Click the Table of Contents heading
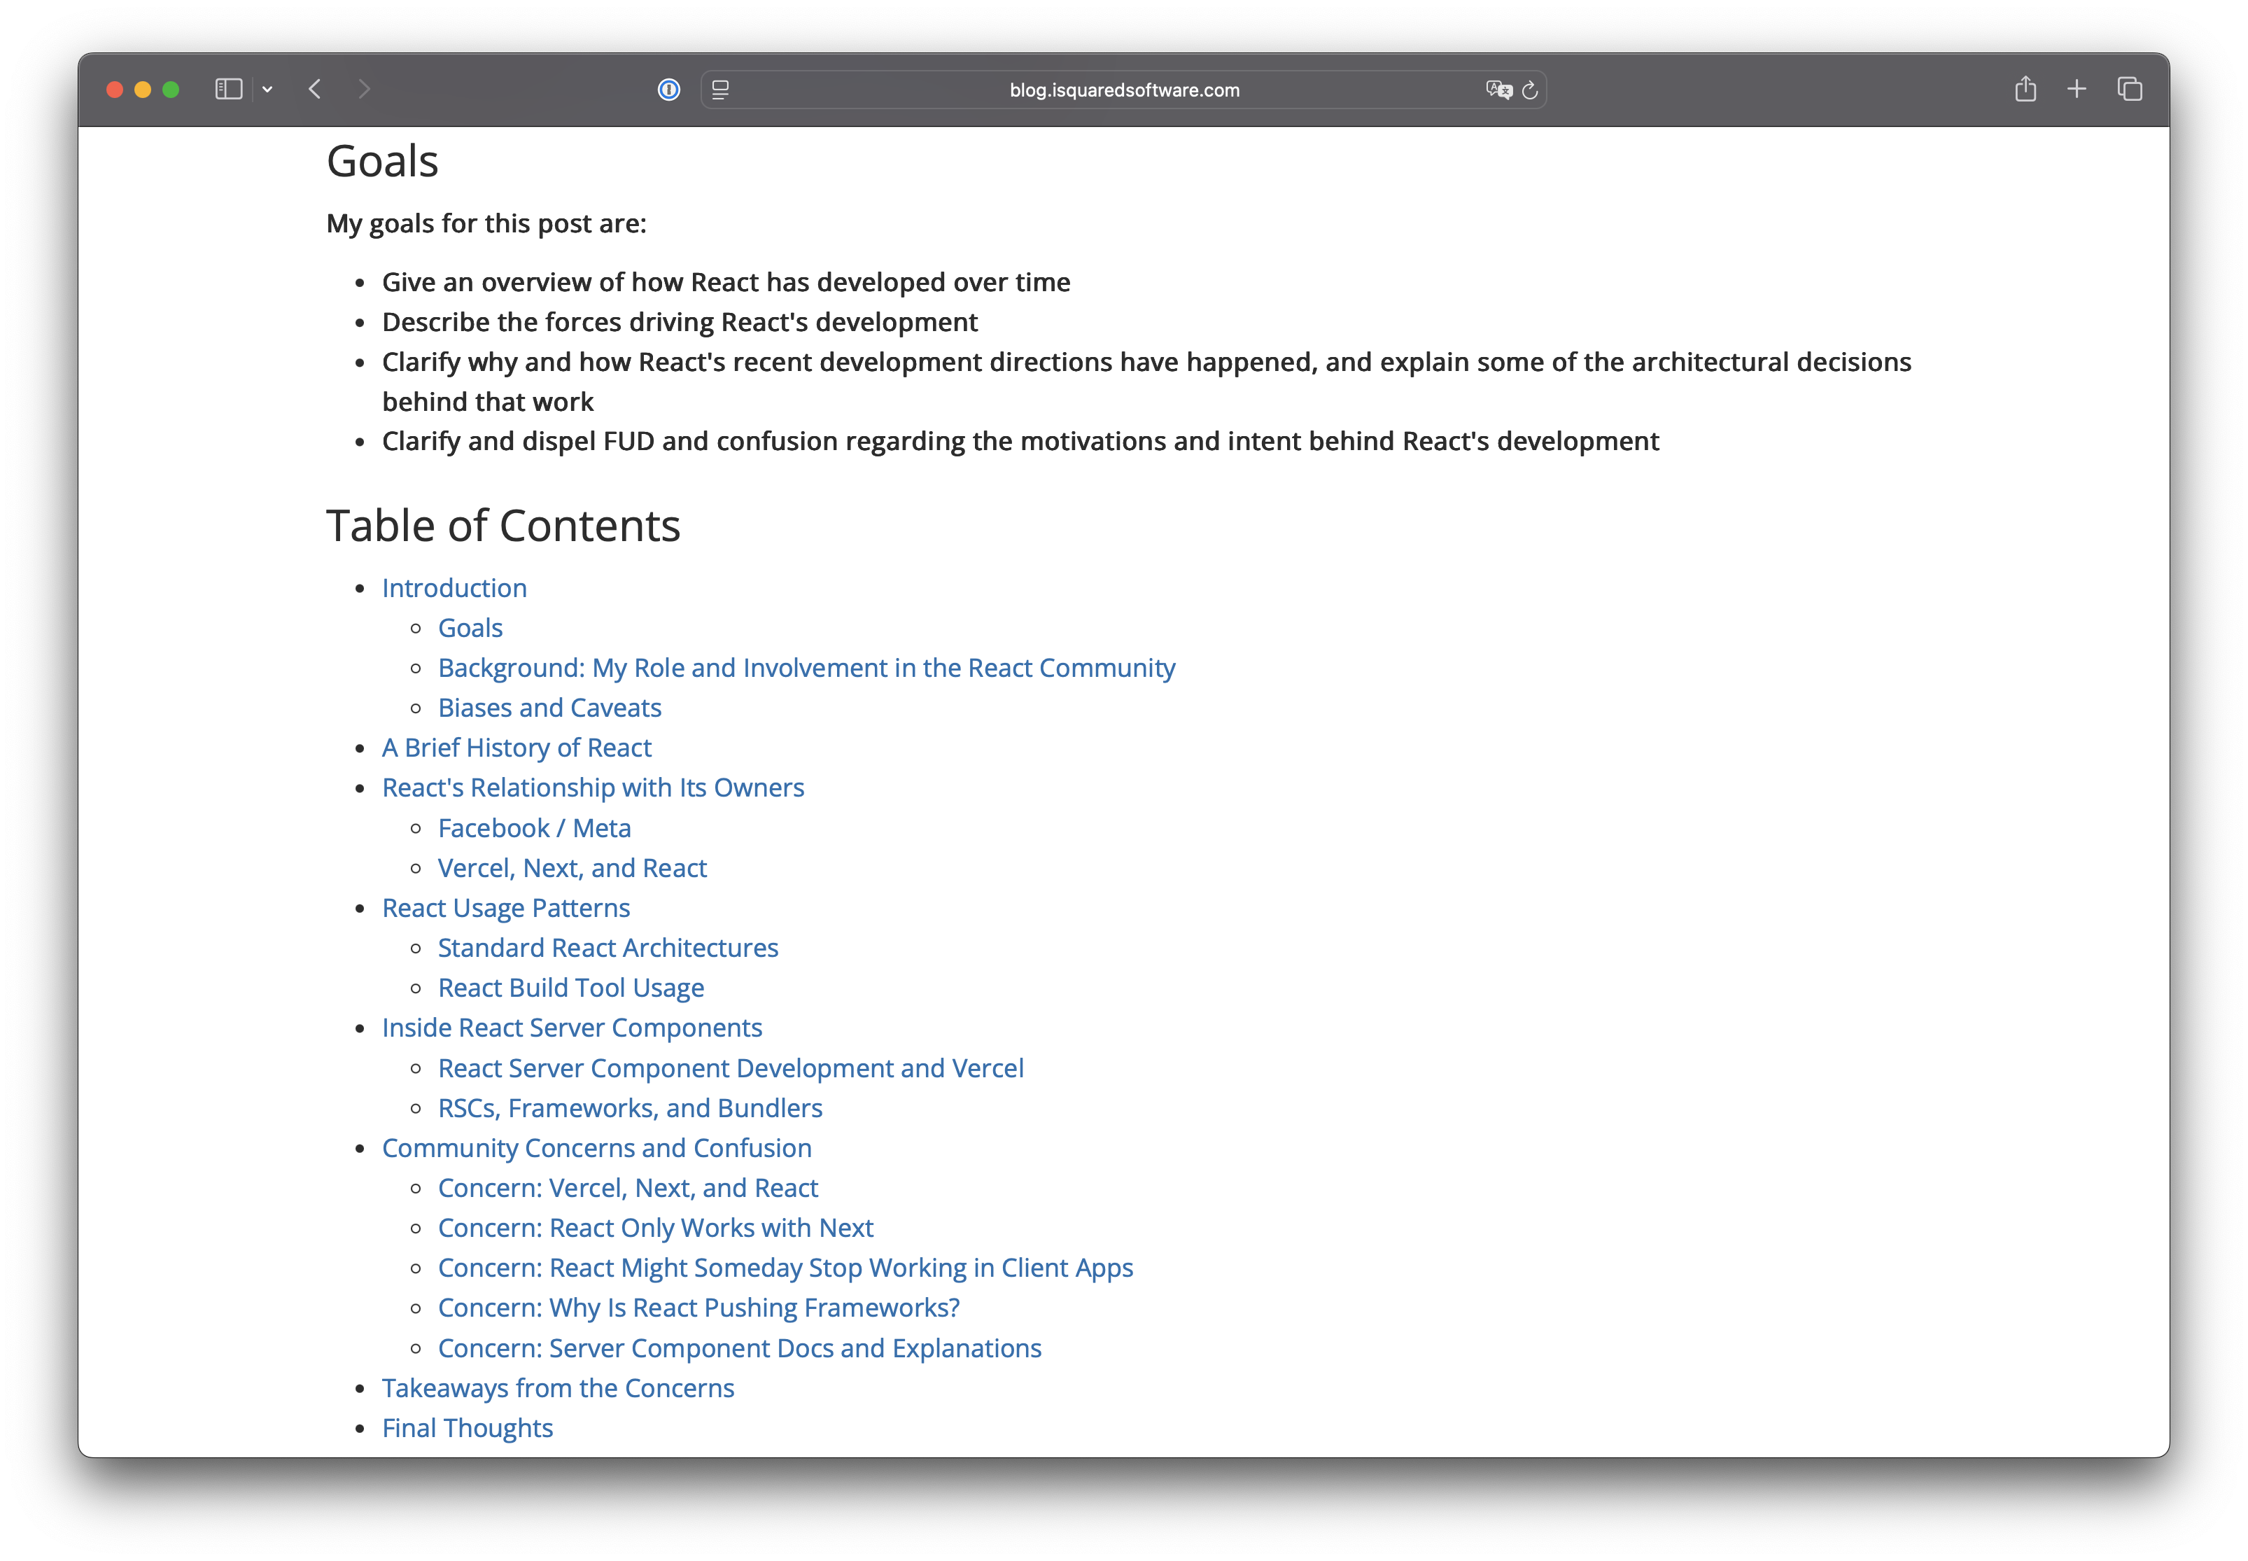The image size is (2248, 1561). [503, 526]
